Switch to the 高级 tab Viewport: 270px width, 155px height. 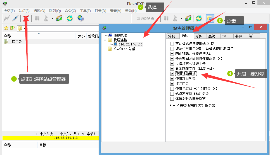(x=212, y=36)
